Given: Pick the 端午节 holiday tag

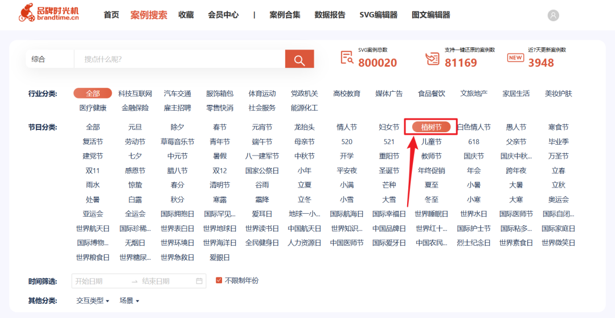Looking at the screenshot, I should pyautogui.click(x=262, y=142).
